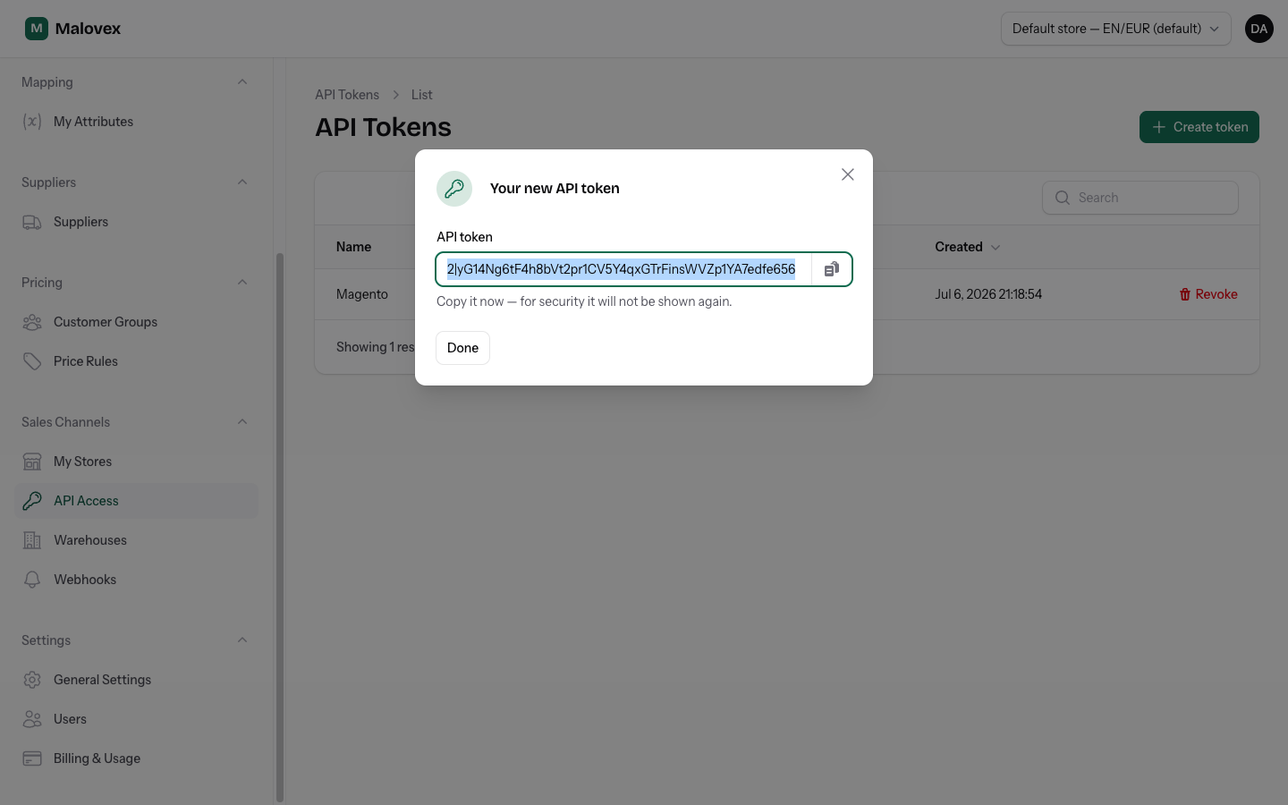Select the API token text field

[623, 269]
